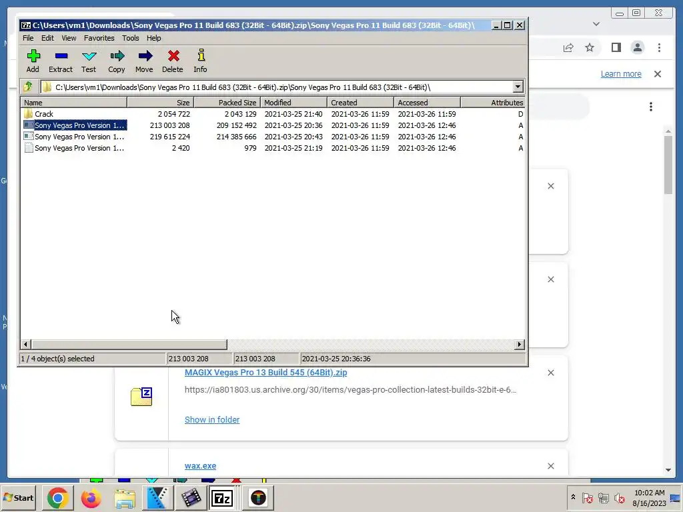Sort by Created column header

tap(360, 102)
